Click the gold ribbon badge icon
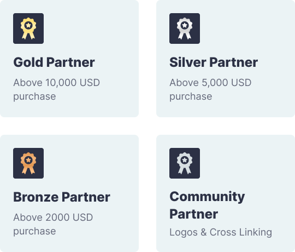 [28, 28]
